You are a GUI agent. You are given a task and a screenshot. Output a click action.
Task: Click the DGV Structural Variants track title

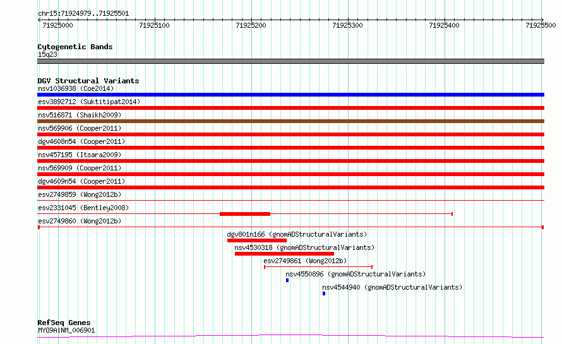tap(88, 81)
